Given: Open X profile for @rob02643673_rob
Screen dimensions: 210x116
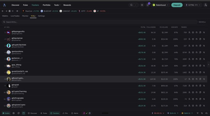Looking at the screenshot, I should click(x=204, y=72).
